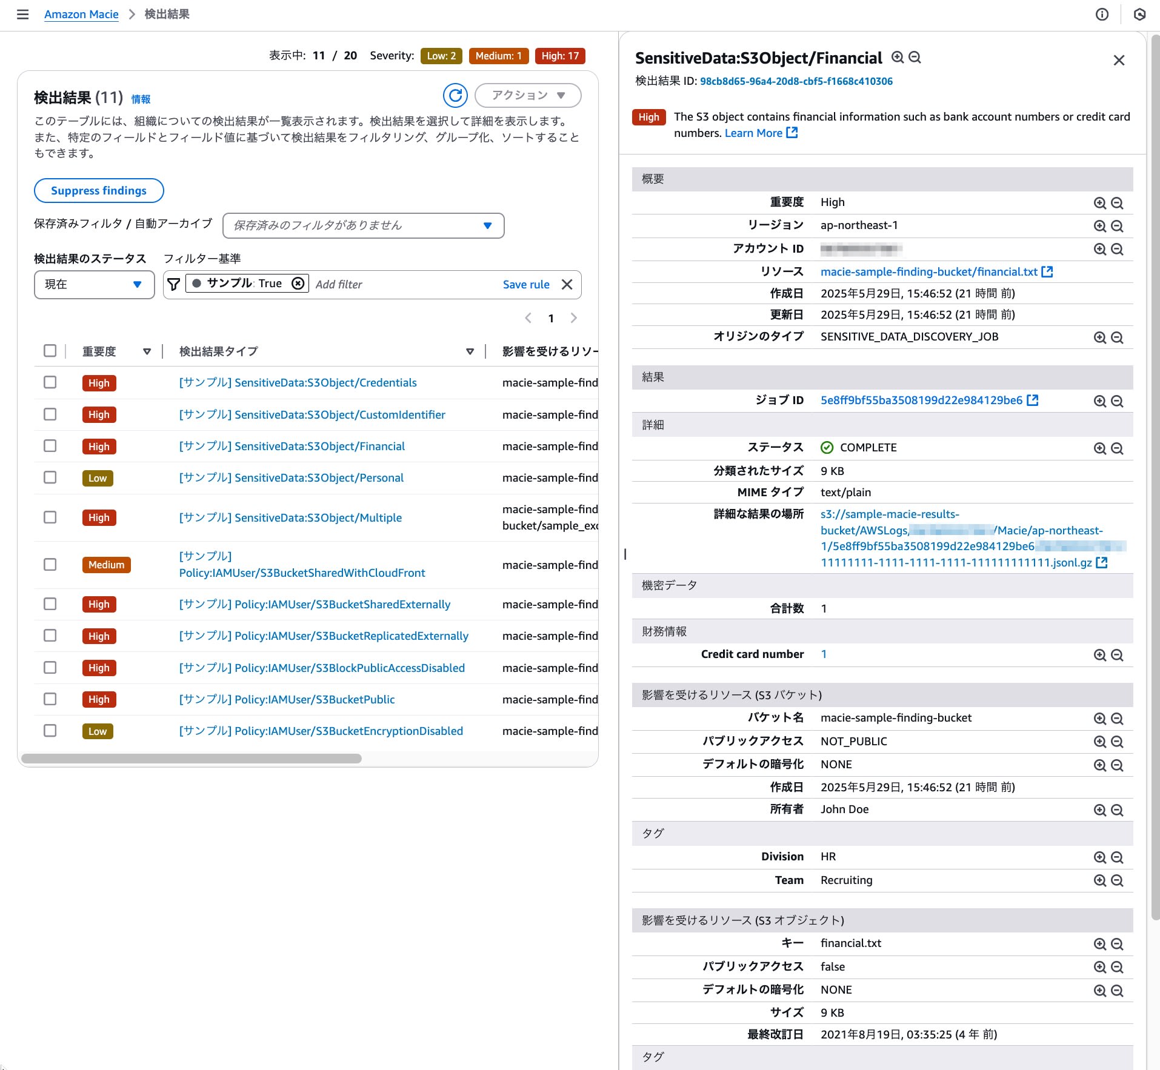Exclude 重要度 High with zoom-out icon
Viewport: 1160px width, 1070px height.
click(x=1117, y=203)
